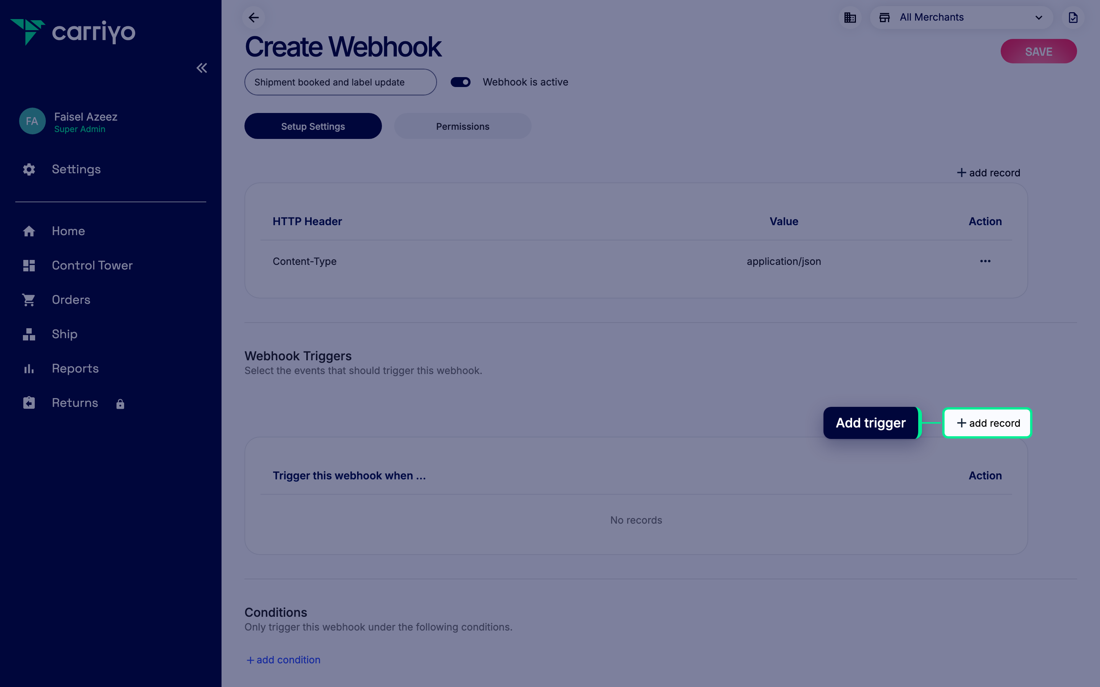
Task: Click the FA user avatar
Action: point(32,121)
